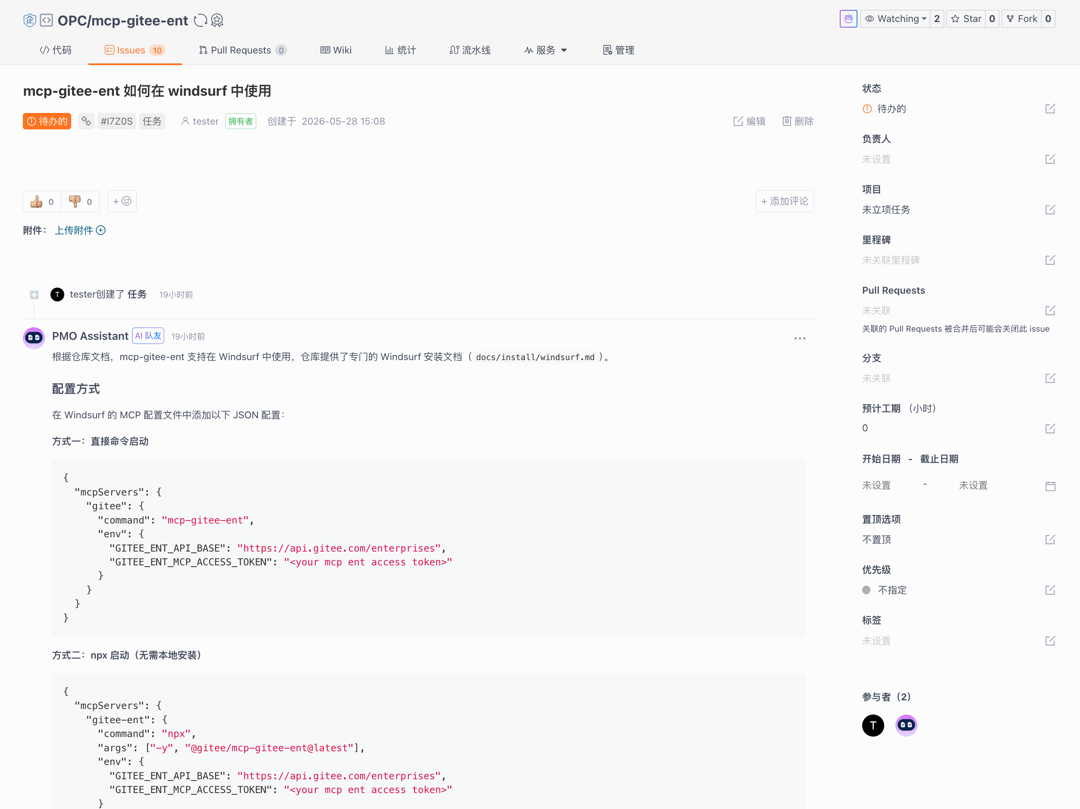The height and width of the screenshot is (809, 1080).
Task: Click the 截止日期 未设置 end date value
Action: pos(973,485)
